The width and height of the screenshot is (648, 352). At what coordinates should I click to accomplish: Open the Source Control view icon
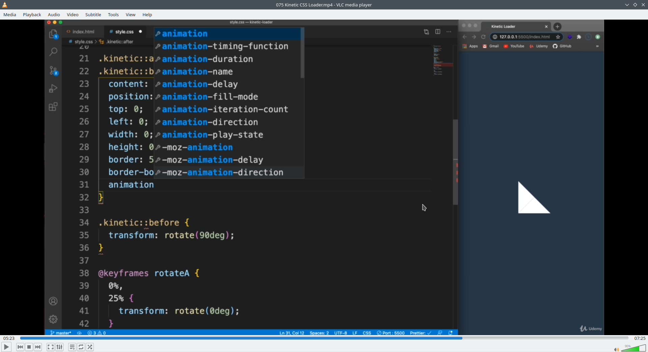coord(53,70)
